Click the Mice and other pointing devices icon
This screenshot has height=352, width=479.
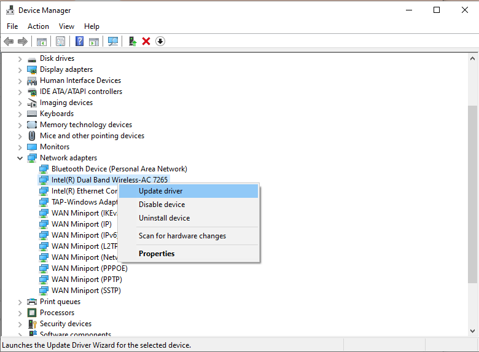[x=32, y=136]
